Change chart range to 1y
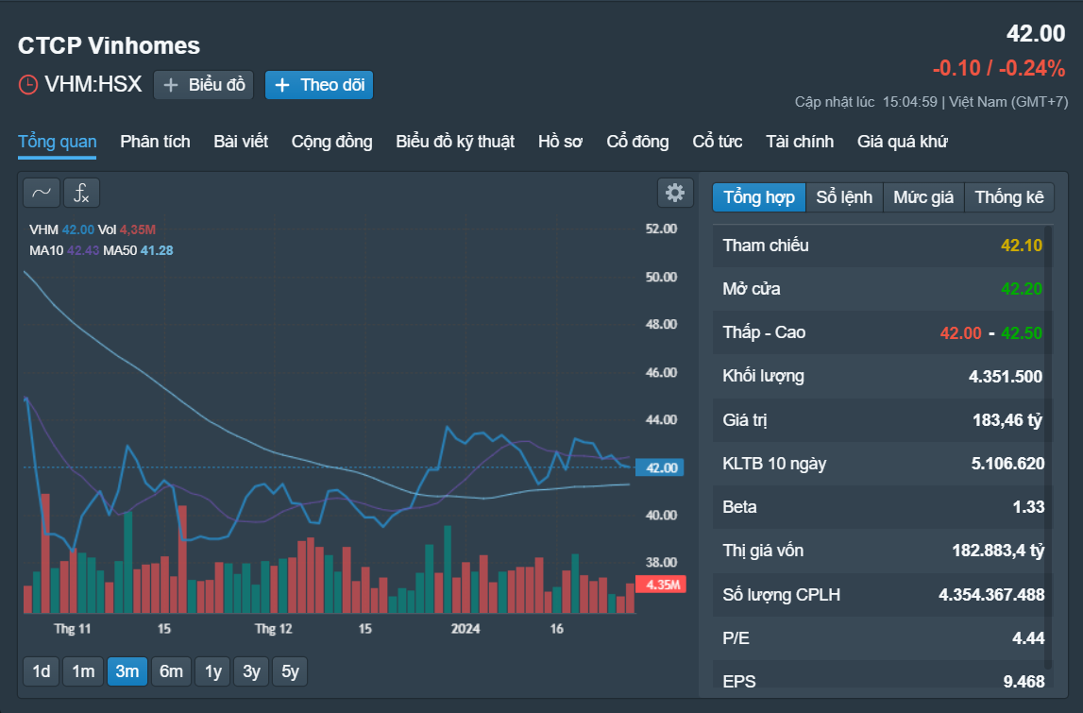1083x713 pixels. pyautogui.click(x=213, y=671)
